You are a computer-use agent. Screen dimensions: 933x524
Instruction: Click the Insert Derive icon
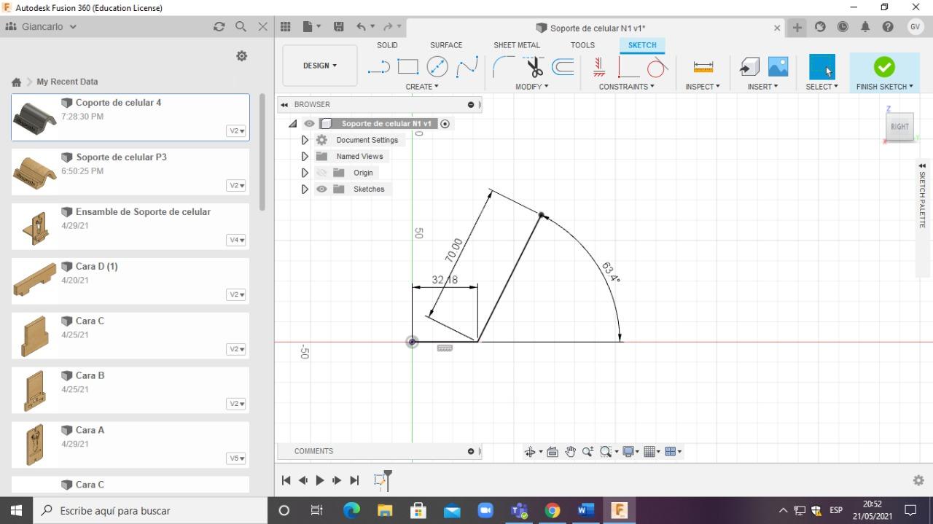pyautogui.click(x=749, y=67)
